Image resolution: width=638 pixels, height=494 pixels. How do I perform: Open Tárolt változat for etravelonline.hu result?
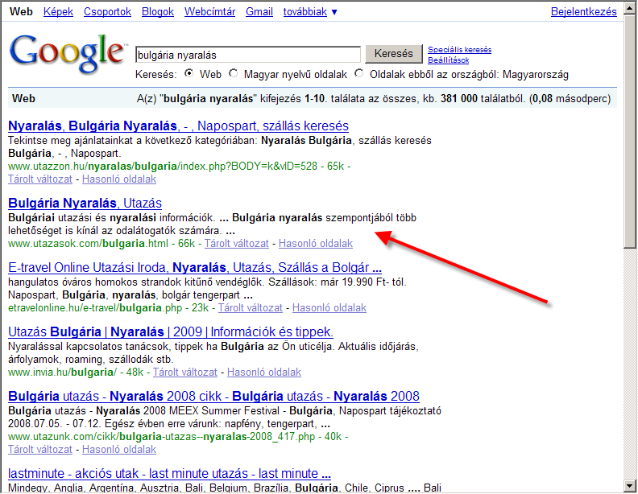click(251, 308)
